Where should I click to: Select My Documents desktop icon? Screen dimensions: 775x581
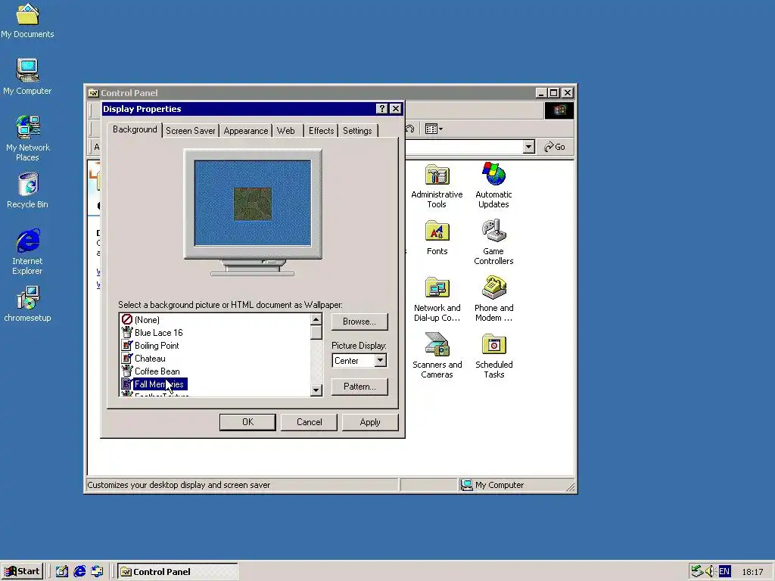[27, 20]
